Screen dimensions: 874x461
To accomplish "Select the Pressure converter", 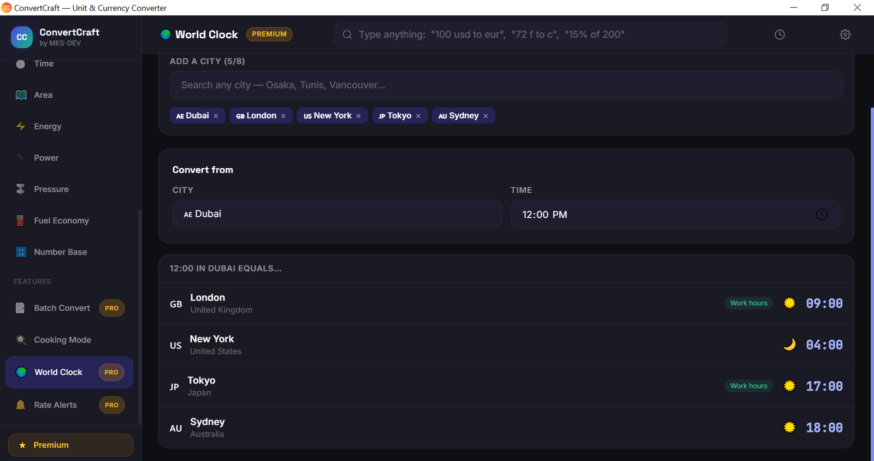I will pos(69,189).
